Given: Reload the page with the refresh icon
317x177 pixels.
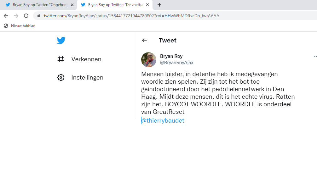Looking at the screenshot, I should [26, 16].
